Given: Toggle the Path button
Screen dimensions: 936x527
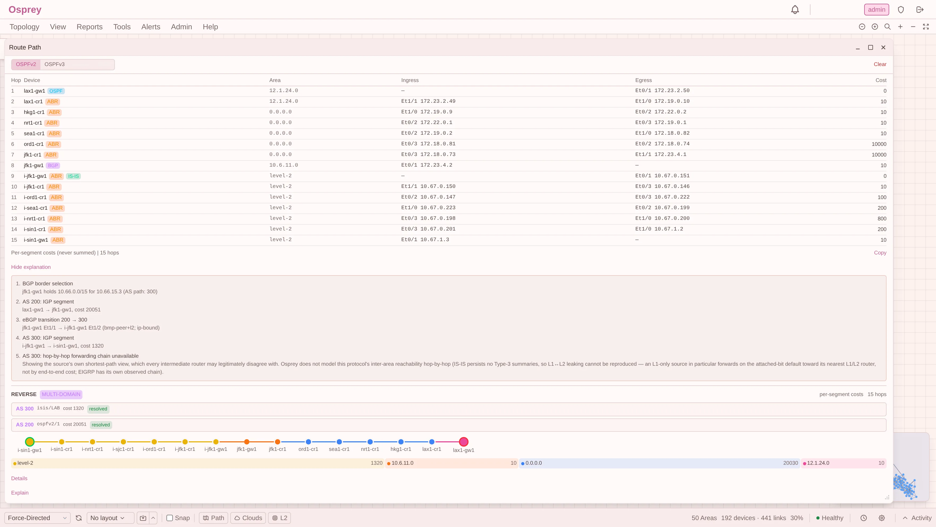Looking at the screenshot, I should point(214,518).
